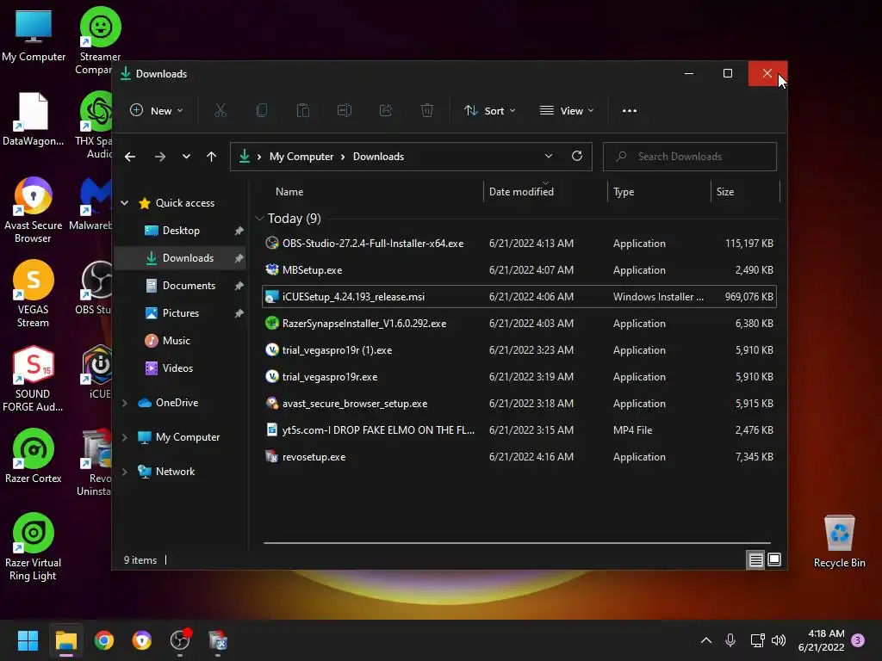The height and width of the screenshot is (661, 882).
Task: Click My Computer breadcrumb in address bar
Action: pyautogui.click(x=301, y=157)
